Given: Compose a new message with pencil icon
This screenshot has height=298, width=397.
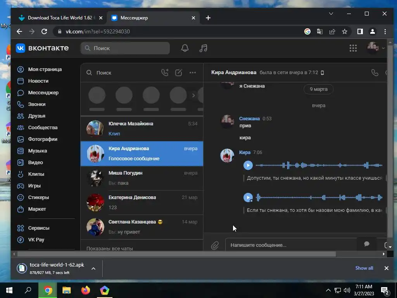Looking at the screenshot, I should 178,73.
